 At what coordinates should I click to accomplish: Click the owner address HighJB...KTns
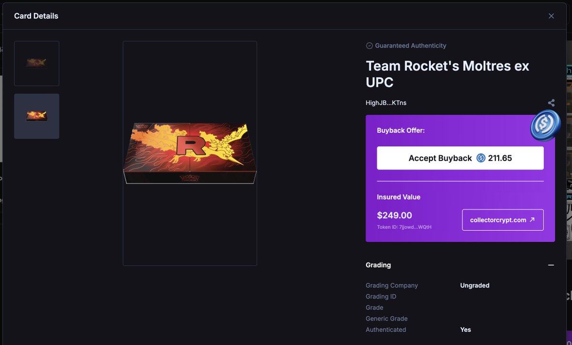(386, 103)
